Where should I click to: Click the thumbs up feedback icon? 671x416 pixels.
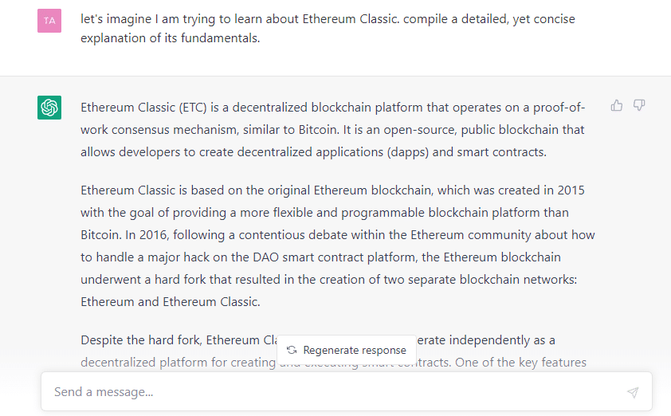coord(617,105)
